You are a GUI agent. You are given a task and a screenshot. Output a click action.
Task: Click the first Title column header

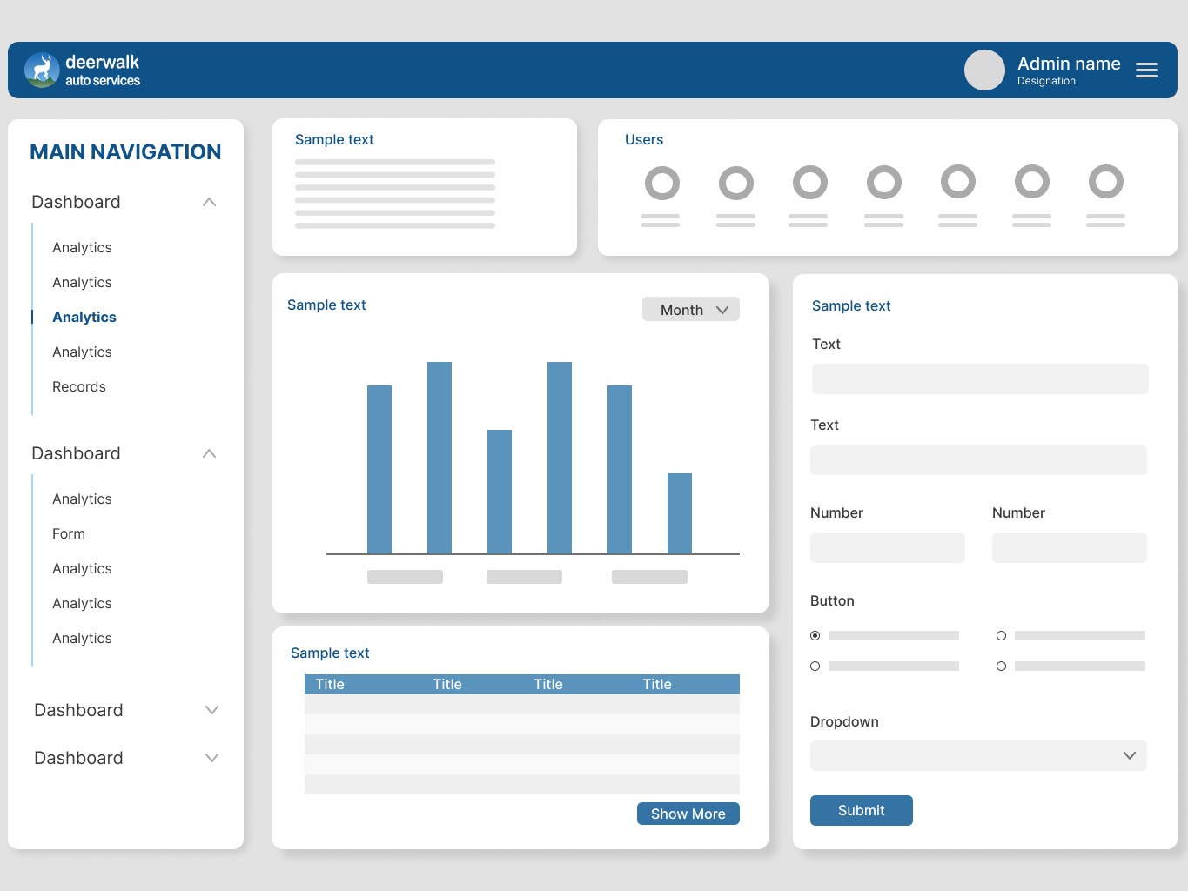[330, 684]
